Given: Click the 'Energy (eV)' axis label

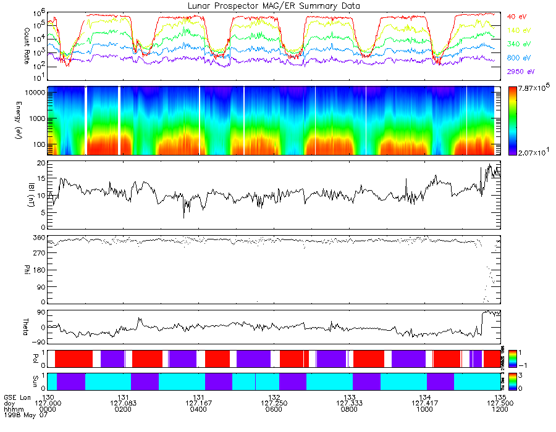Looking at the screenshot, I should [19, 120].
